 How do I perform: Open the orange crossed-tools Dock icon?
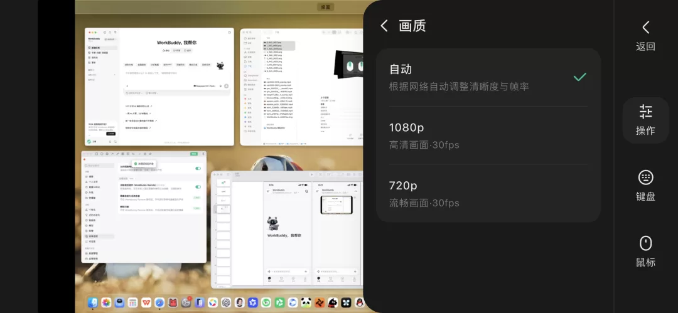(x=320, y=302)
